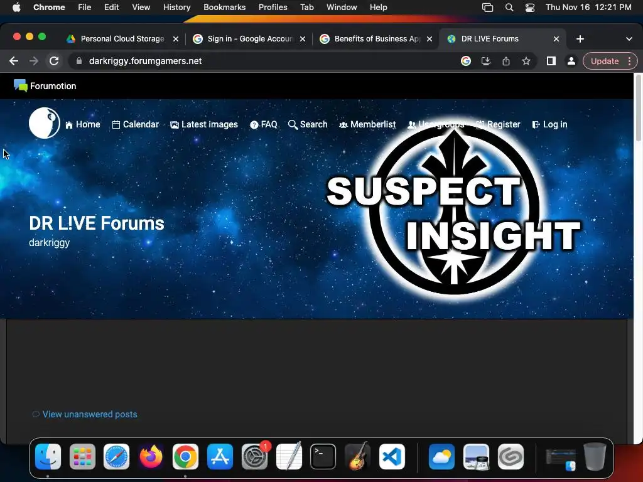
Task: Open Terminal from the Dock
Action: coord(323,457)
